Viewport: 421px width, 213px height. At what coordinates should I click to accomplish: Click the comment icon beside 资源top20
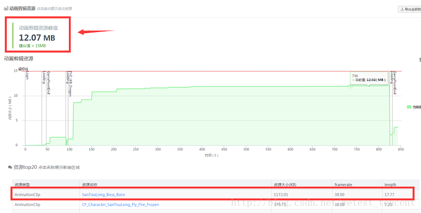[10, 167]
